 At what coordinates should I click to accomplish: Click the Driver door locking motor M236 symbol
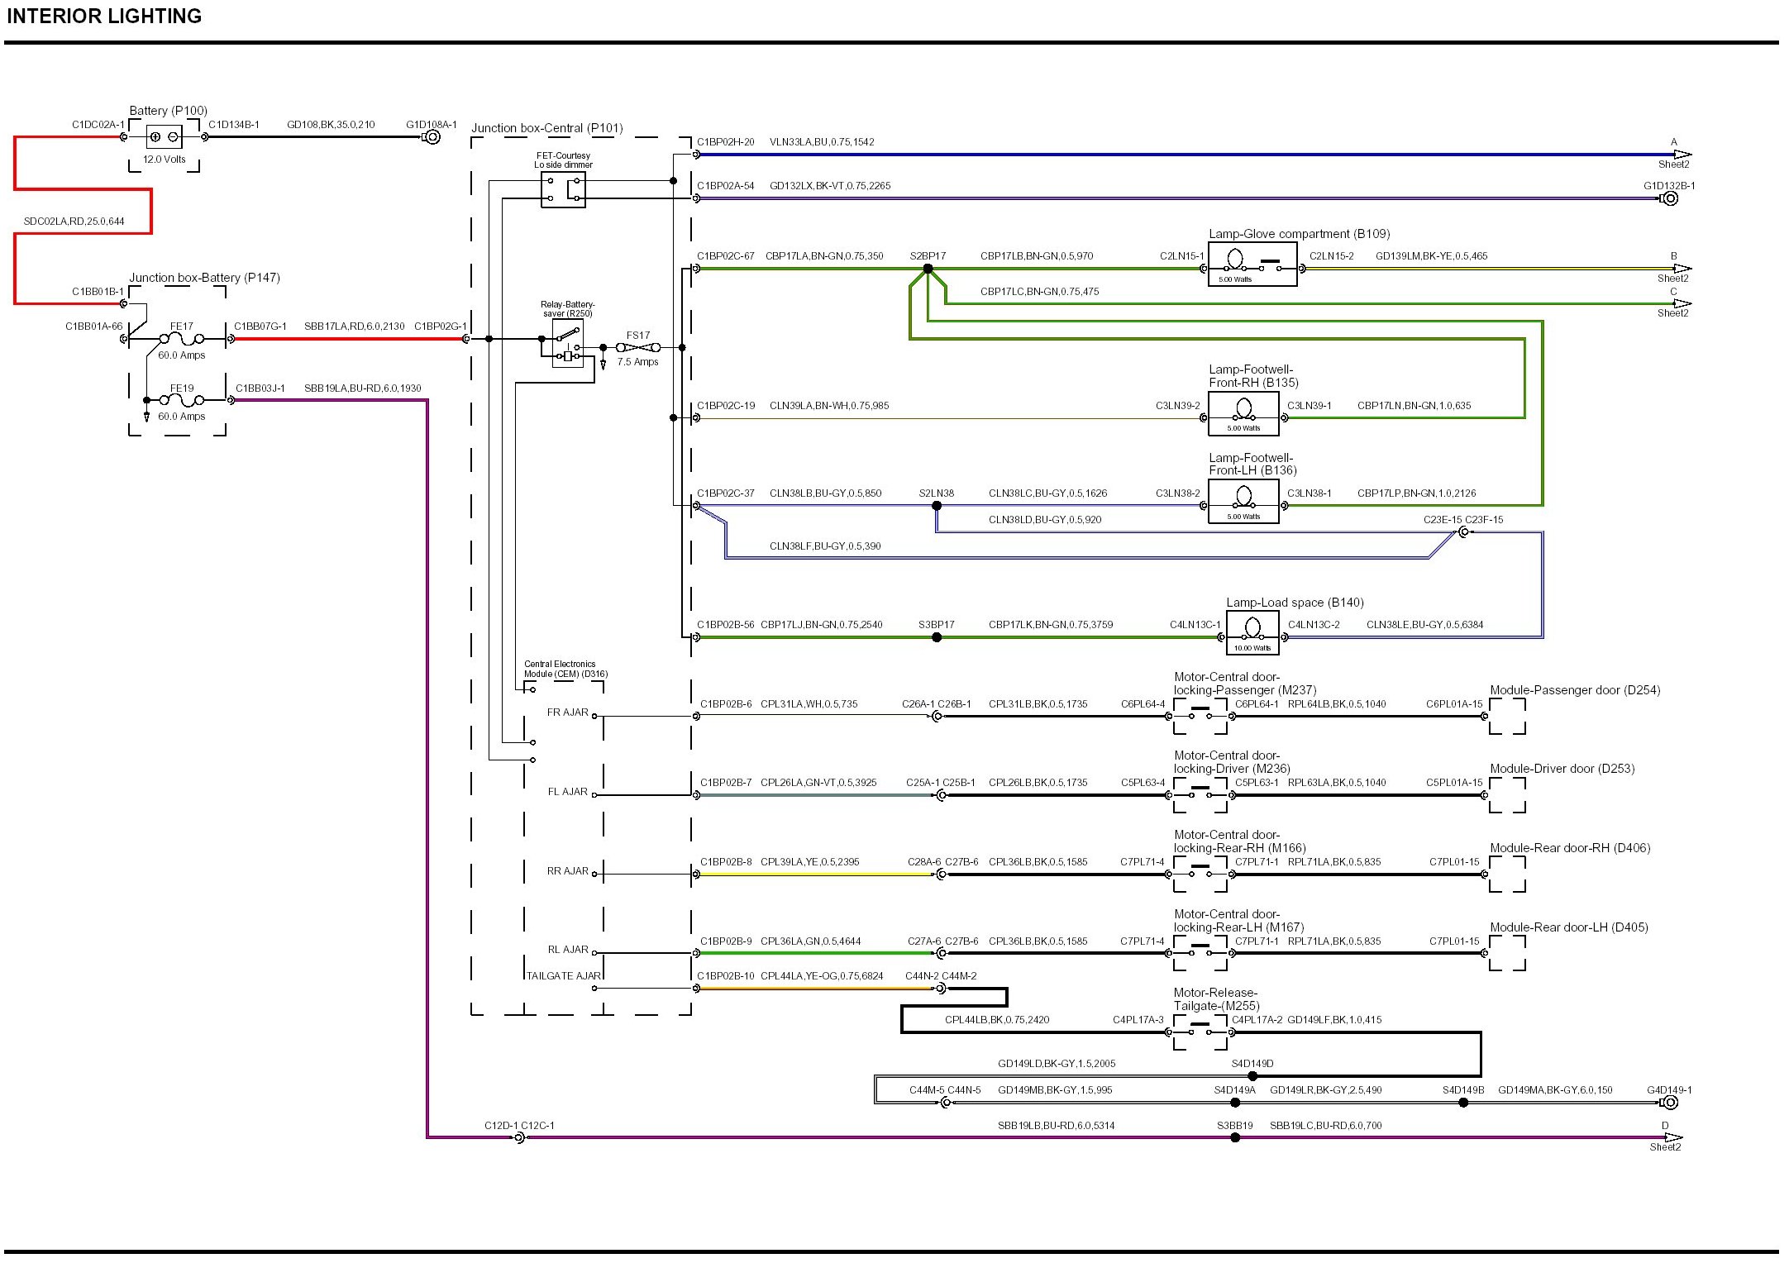tap(1200, 796)
